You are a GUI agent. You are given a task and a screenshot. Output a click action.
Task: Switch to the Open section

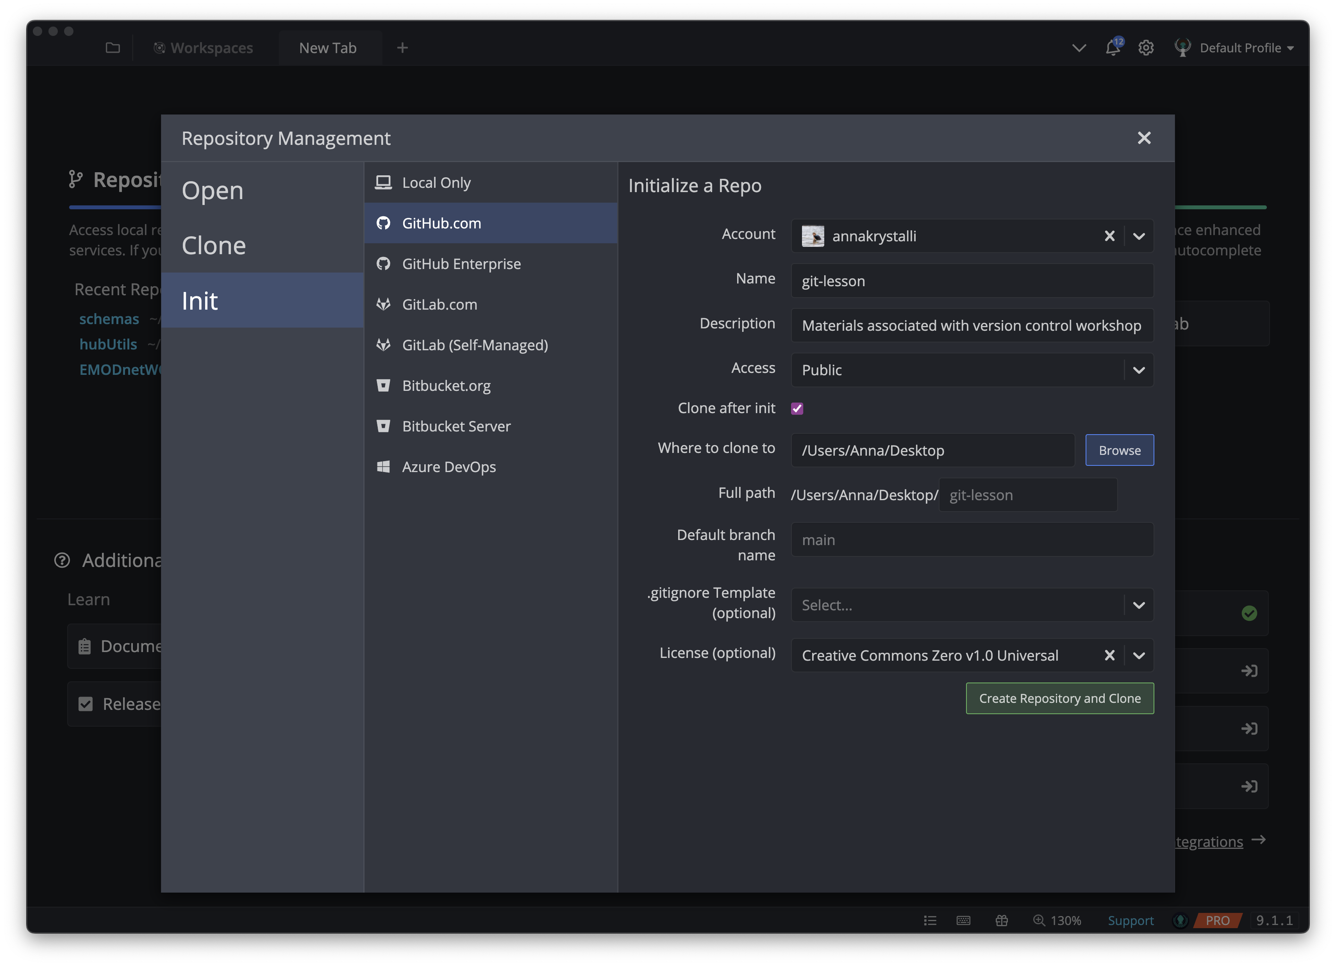tap(262, 190)
